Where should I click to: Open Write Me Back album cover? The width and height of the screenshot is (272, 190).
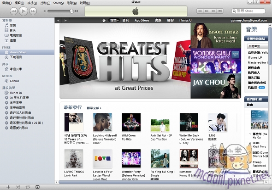pyautogui.click(x=189, y=122)
